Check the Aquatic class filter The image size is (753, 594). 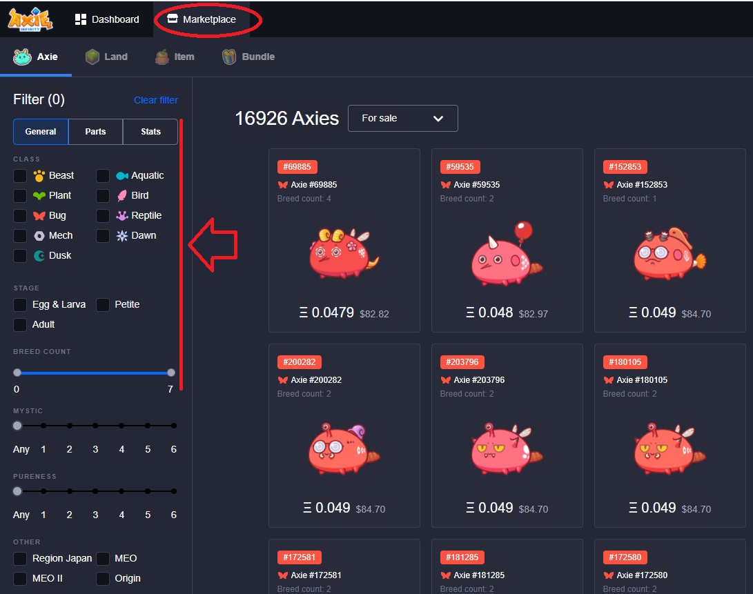click(x=103, y=176)
